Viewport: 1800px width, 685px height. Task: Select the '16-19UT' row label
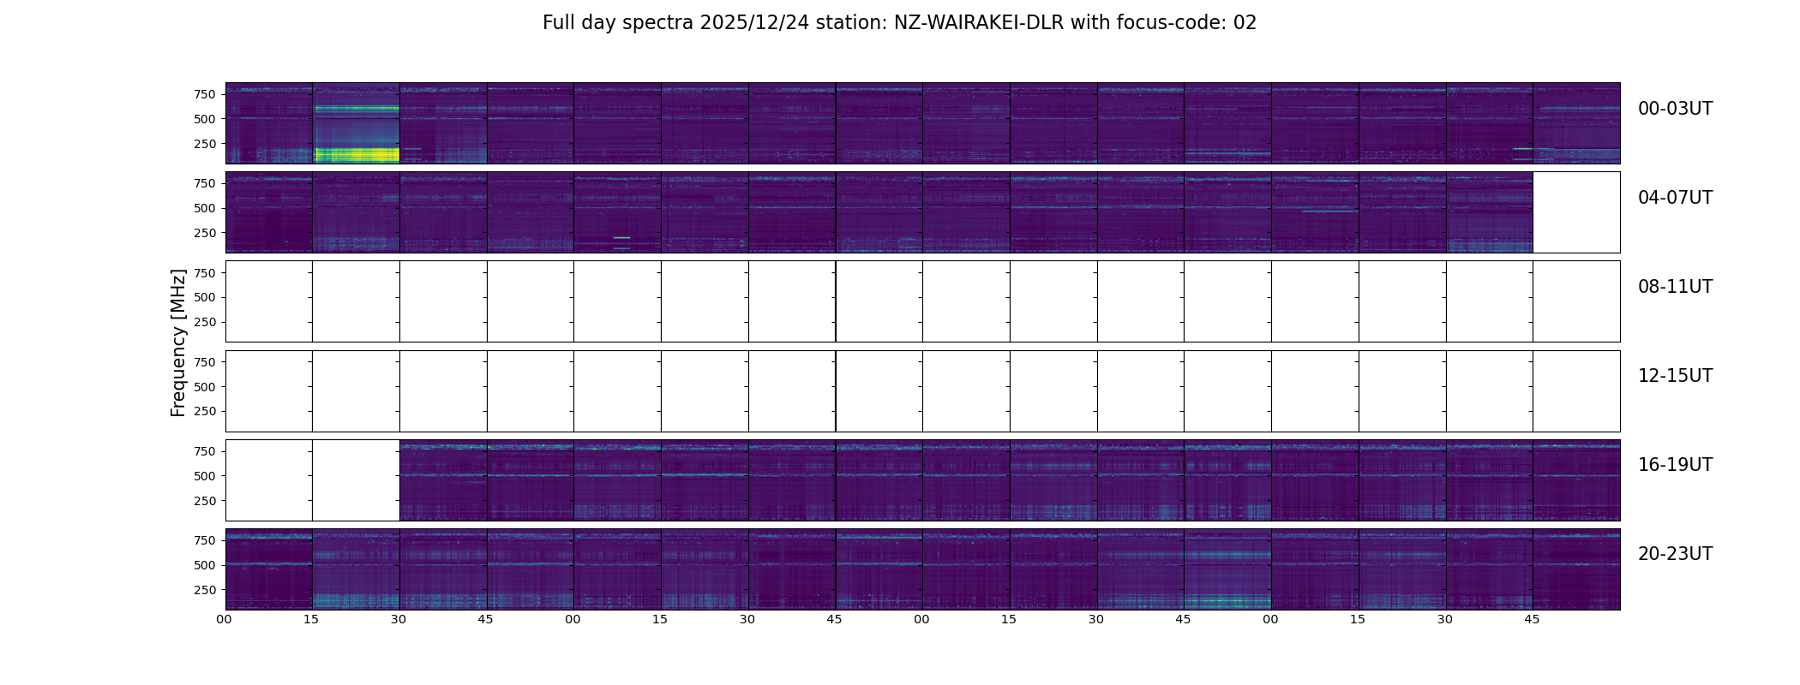[1675, 465]
